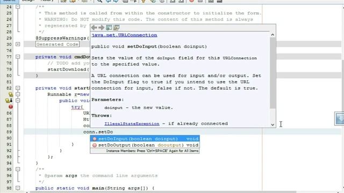344x193 pixels.
Task: Click line number 89 in the gutter
Action: (x=9, y=132)
